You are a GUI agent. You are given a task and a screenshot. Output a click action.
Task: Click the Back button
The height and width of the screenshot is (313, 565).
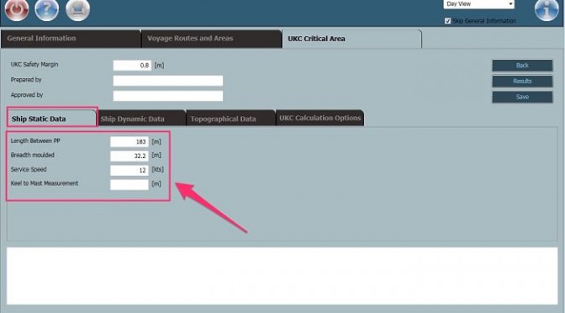pos(522,66)
